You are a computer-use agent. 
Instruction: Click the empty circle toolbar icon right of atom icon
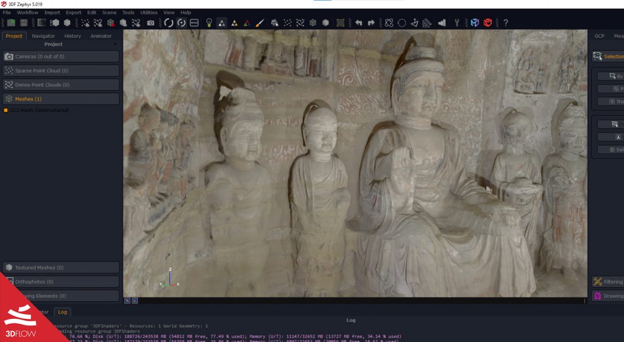tap(402, 23)
